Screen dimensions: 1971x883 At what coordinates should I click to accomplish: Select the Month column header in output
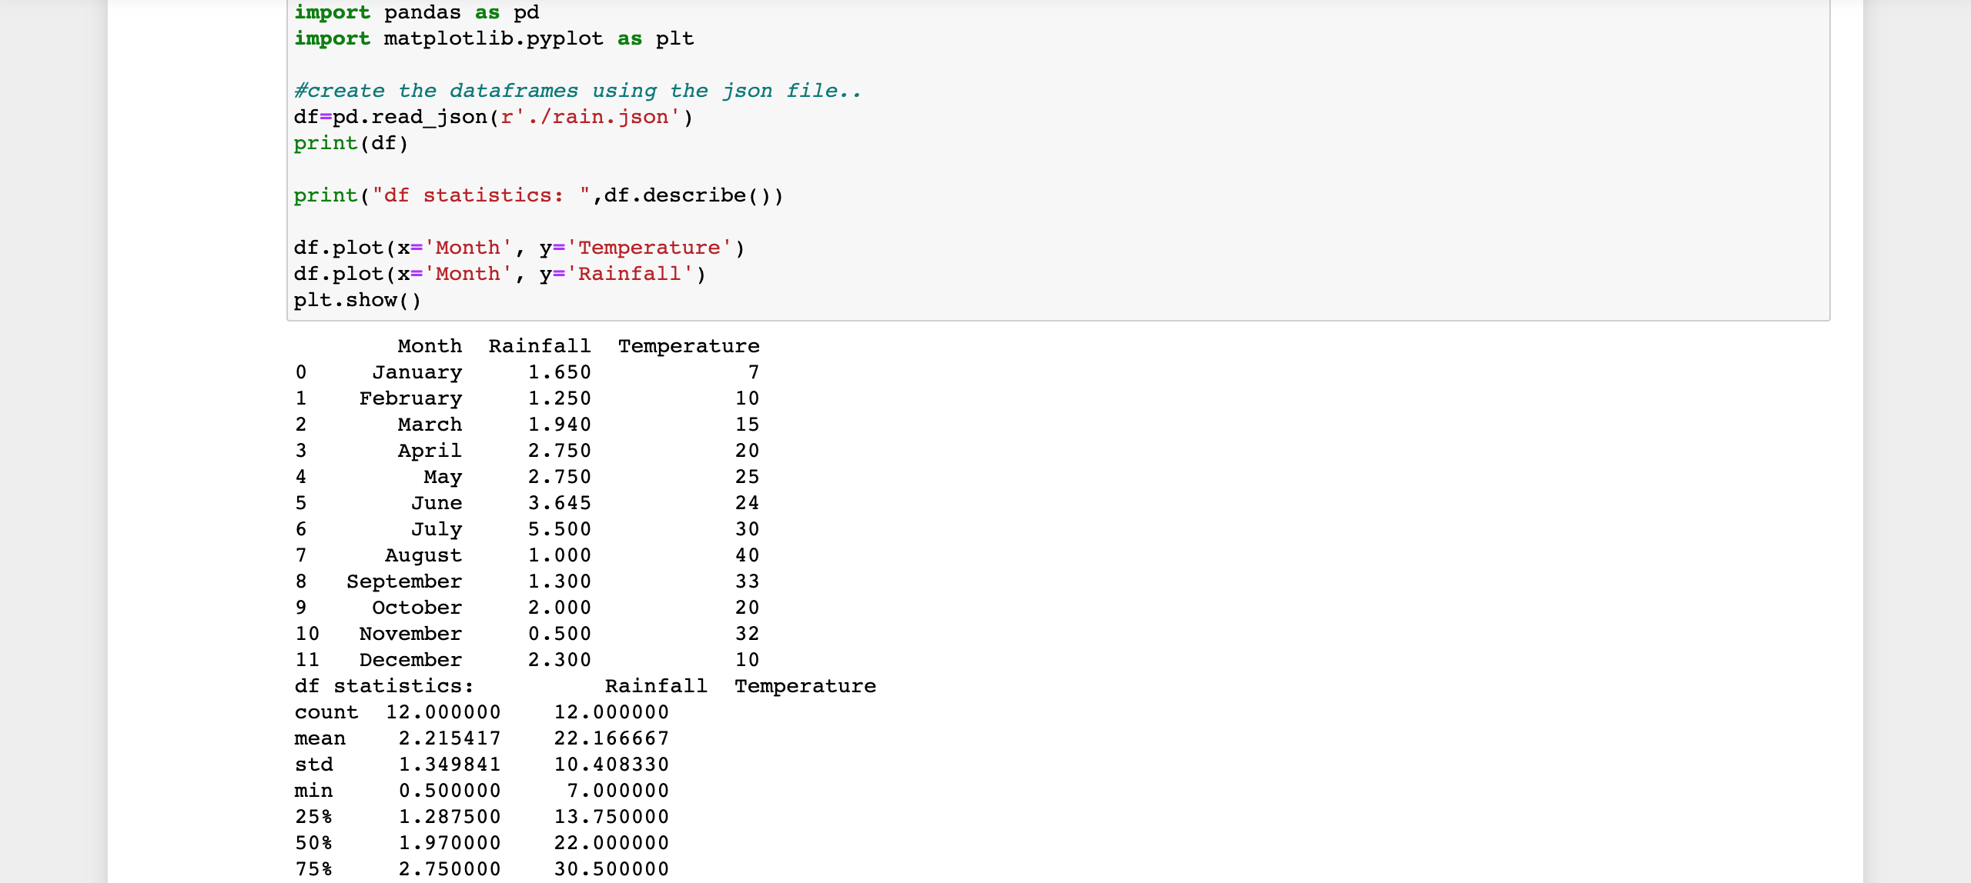pyautogui.click(x=429, y=345)
